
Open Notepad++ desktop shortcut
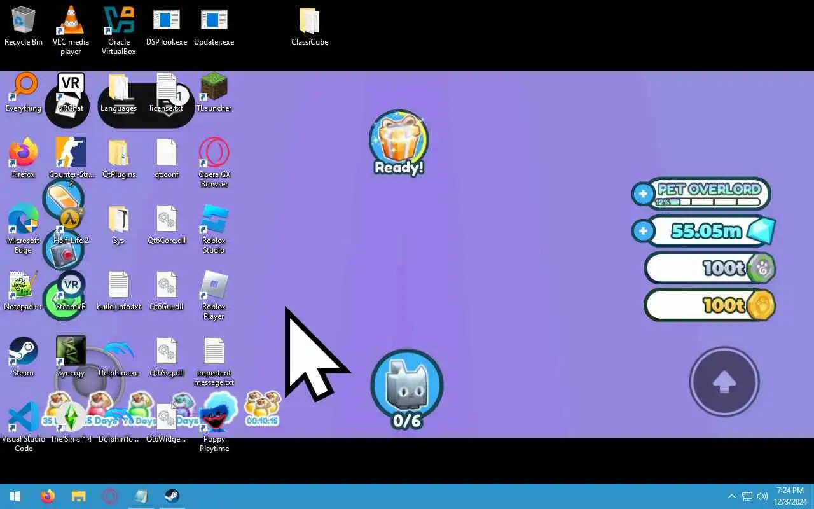tap(24, 291)
